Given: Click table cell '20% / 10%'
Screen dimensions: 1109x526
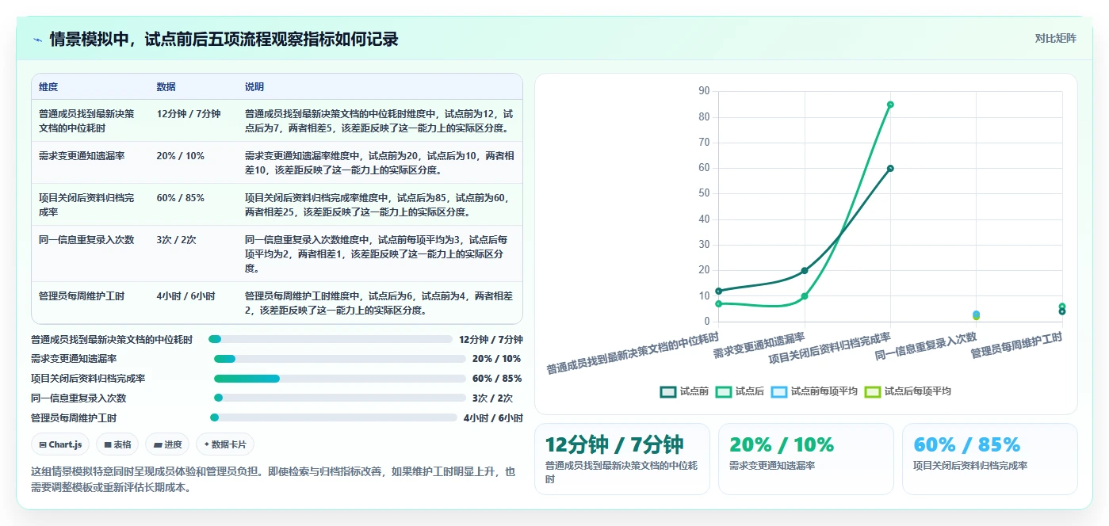Looking at the screenshot, I should click(x=181, y=156).
